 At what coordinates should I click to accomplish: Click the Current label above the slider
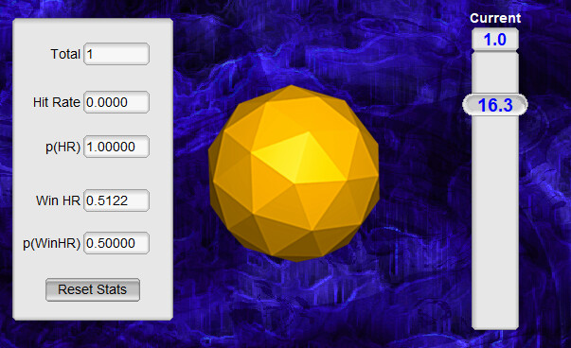(495, 18)
